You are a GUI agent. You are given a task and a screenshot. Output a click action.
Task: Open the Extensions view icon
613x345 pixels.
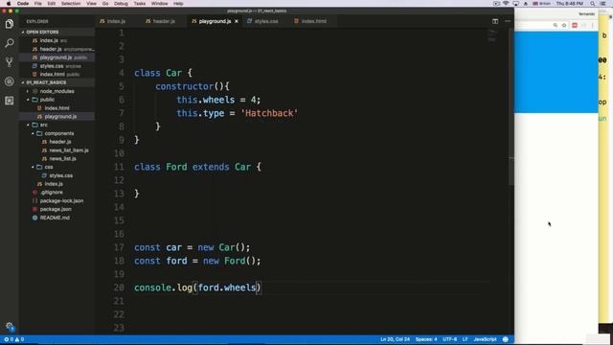coord(10,101)
